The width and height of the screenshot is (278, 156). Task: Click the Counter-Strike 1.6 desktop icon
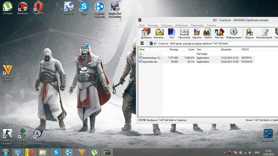coord(7,137)
